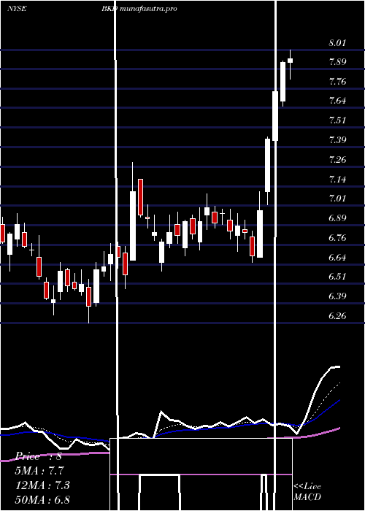Click the 12MA : 7.3 readout
The height and width of the screenshot is (511, 365).
point(42,485)
